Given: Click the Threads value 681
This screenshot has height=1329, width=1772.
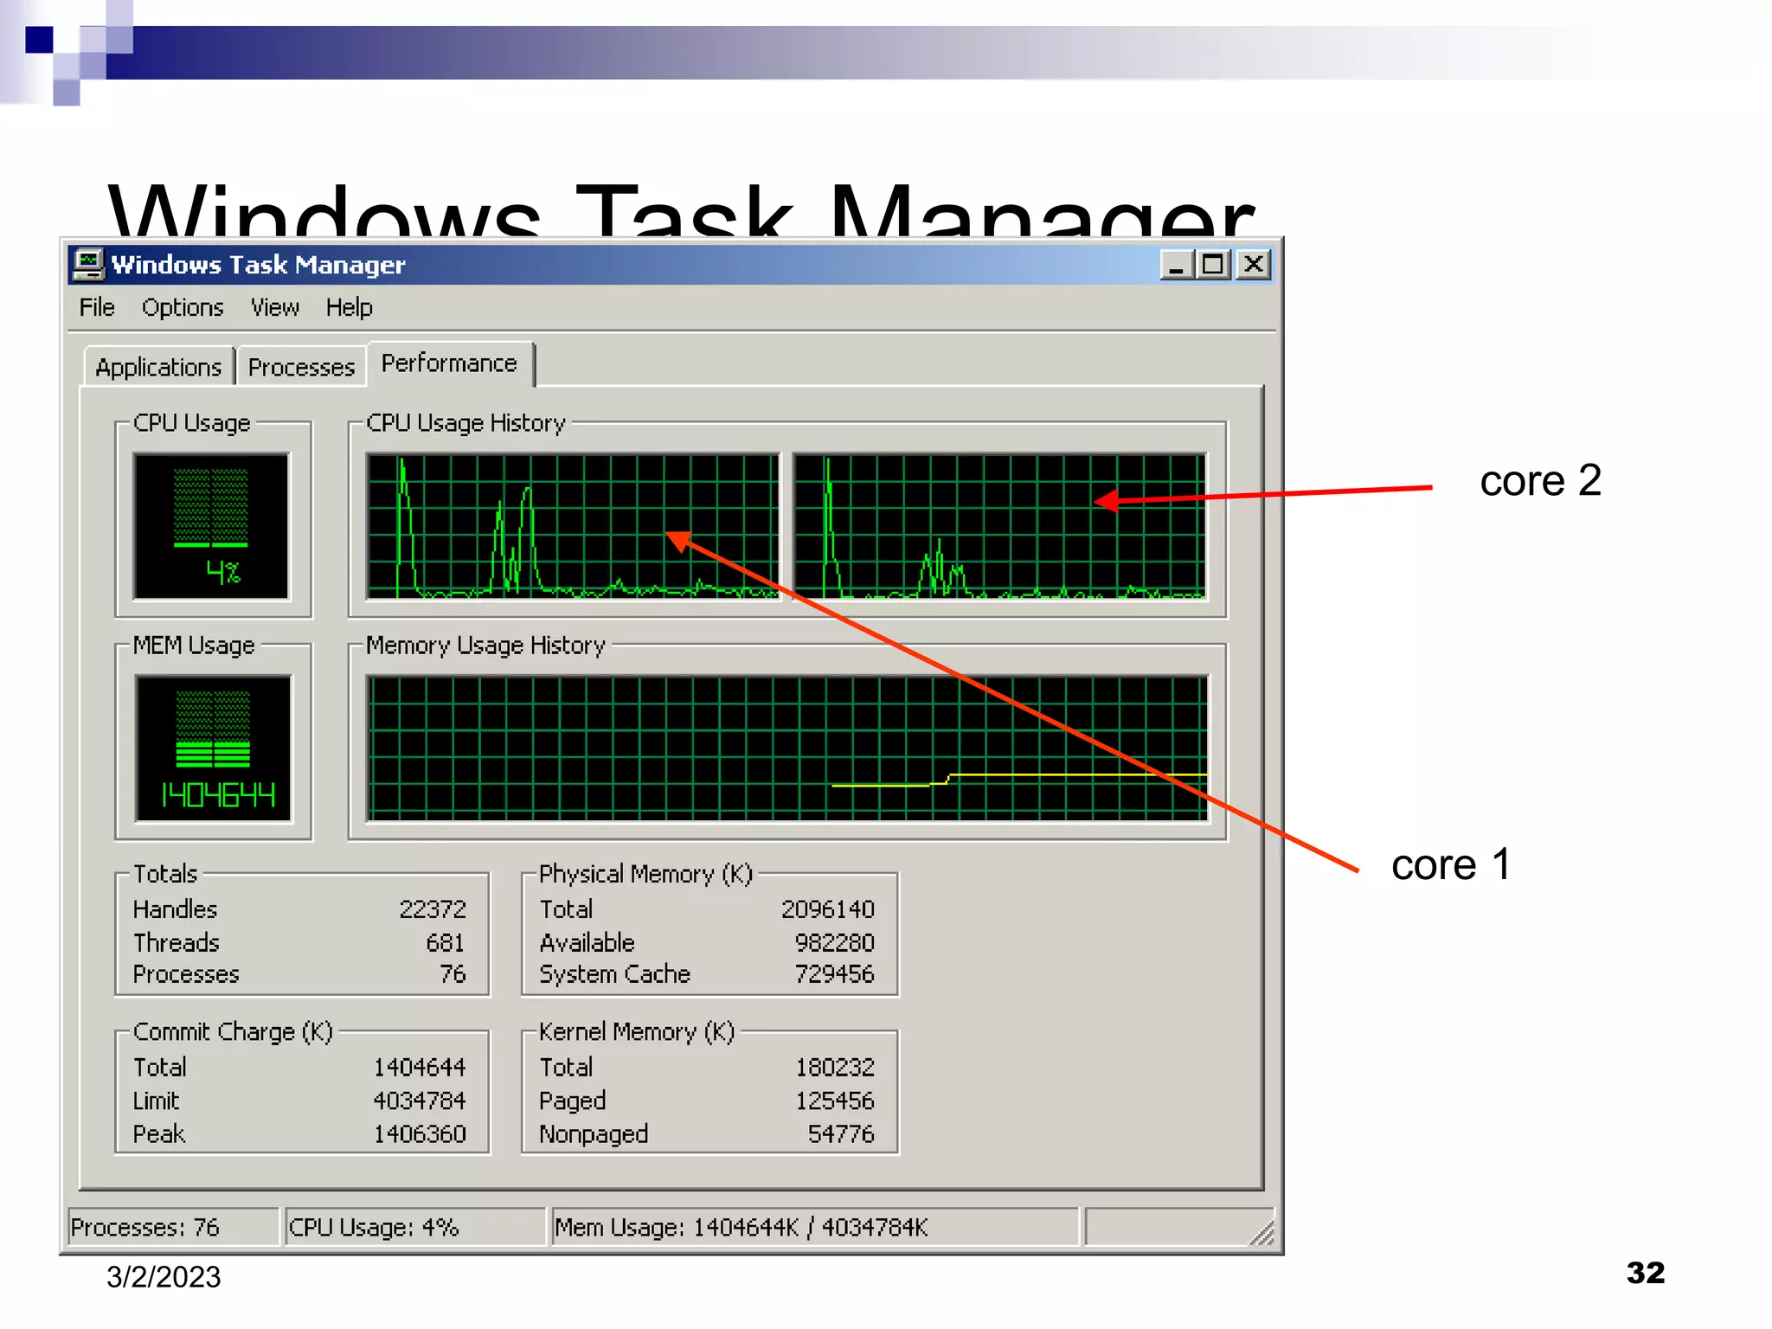Looking at the screenshot, I should point(445,942).
